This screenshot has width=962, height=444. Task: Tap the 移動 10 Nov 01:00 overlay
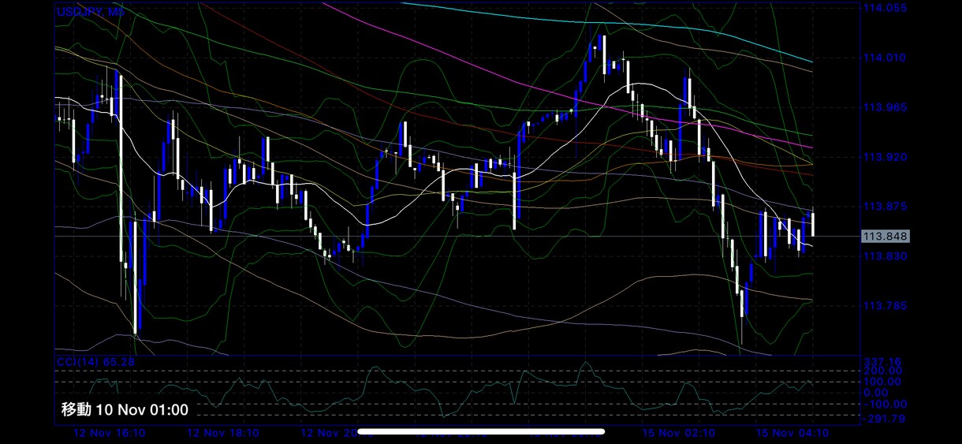click(125, 409)
